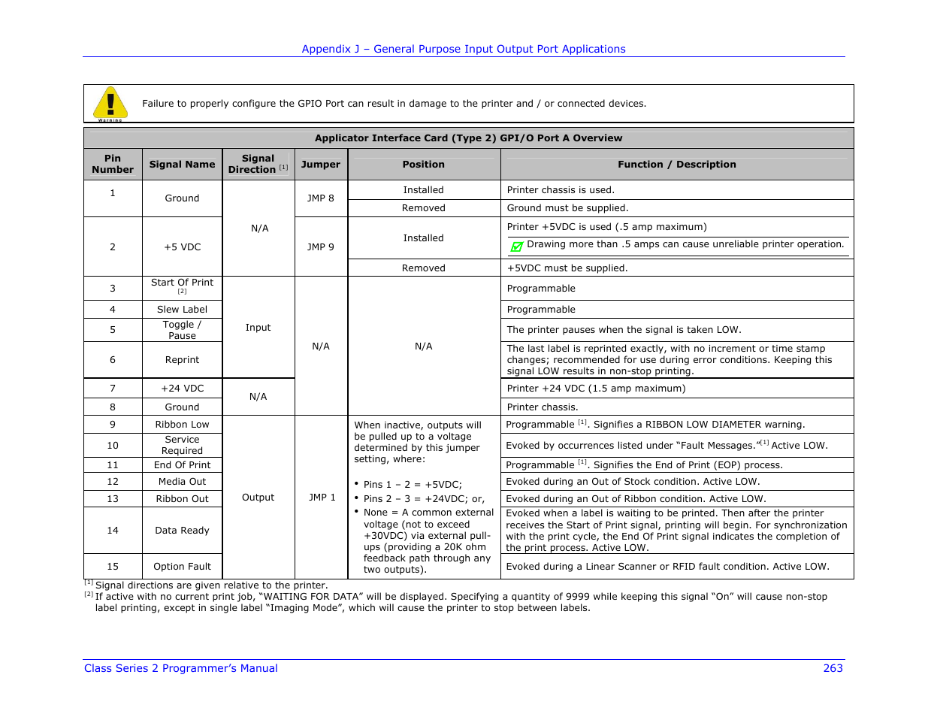Click the 'None = A common external voltage' bullet
The height and width of the screenshot is (717, 928).
tap(428, 541)
